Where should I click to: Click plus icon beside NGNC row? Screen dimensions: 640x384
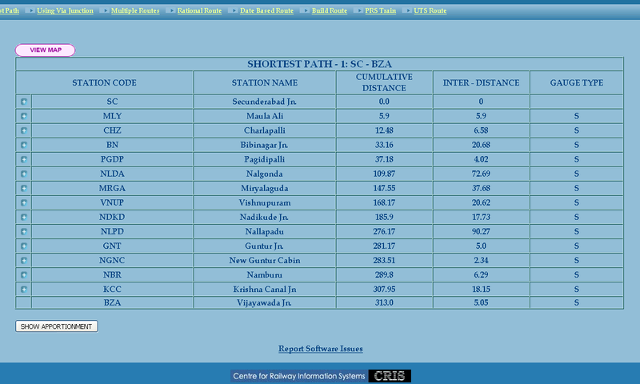click(24, 260)
